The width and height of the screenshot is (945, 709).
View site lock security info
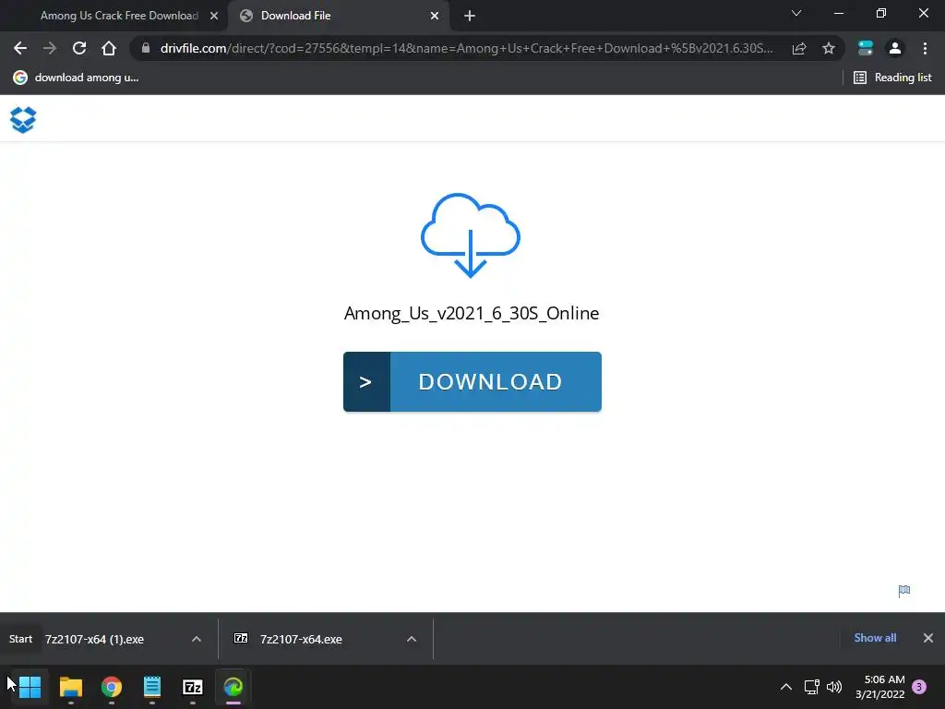coord(145,48)
